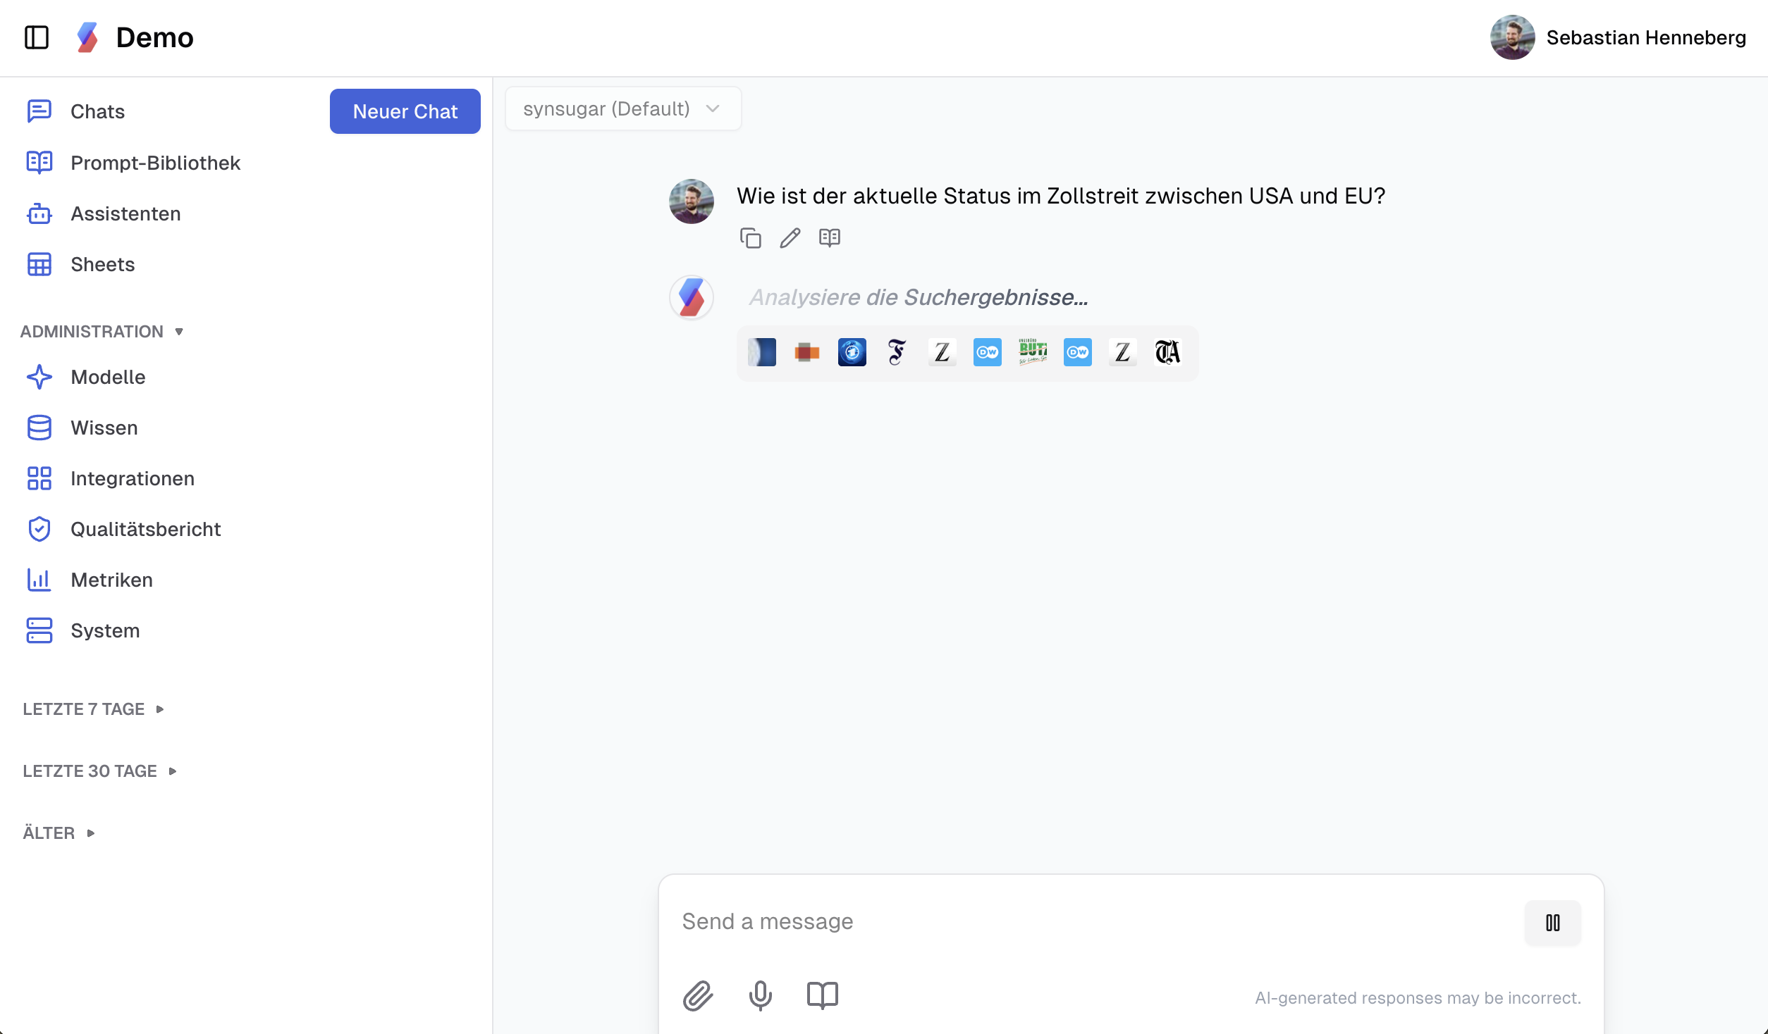Expand the Letzte 7 Tage section

93,709
